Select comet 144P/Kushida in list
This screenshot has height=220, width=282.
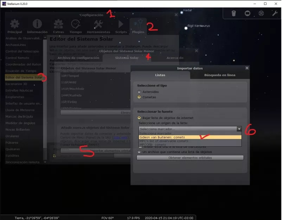tap(96, 95)
